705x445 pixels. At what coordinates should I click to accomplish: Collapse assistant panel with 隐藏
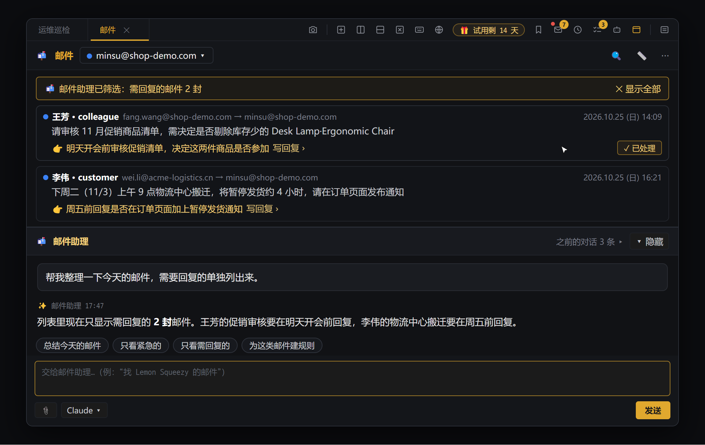tap(649, 242)
